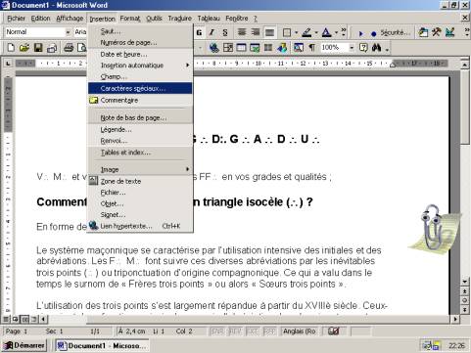Toggle show paragraph marks ¶ button
Image resolution: width=471 pixels, height=353 pixels.
(311, 48)
